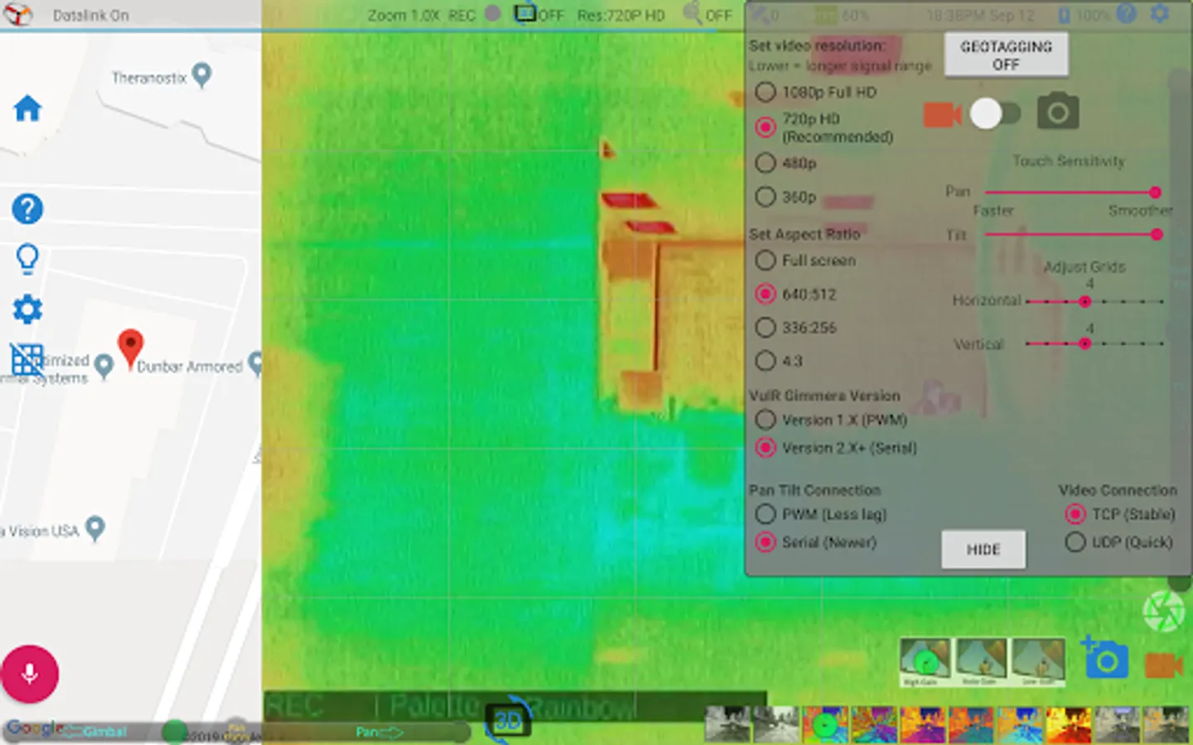Viewport: 1193px width, 745px height.
Task: Toggle the grid overlay icon in sidebar
Action: pyautogui.click(x=27, y=359)
